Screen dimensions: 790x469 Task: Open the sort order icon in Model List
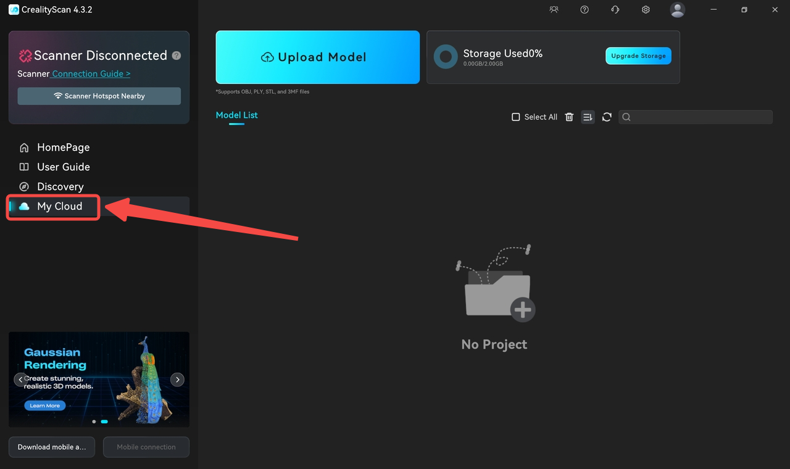coord(588,117)
